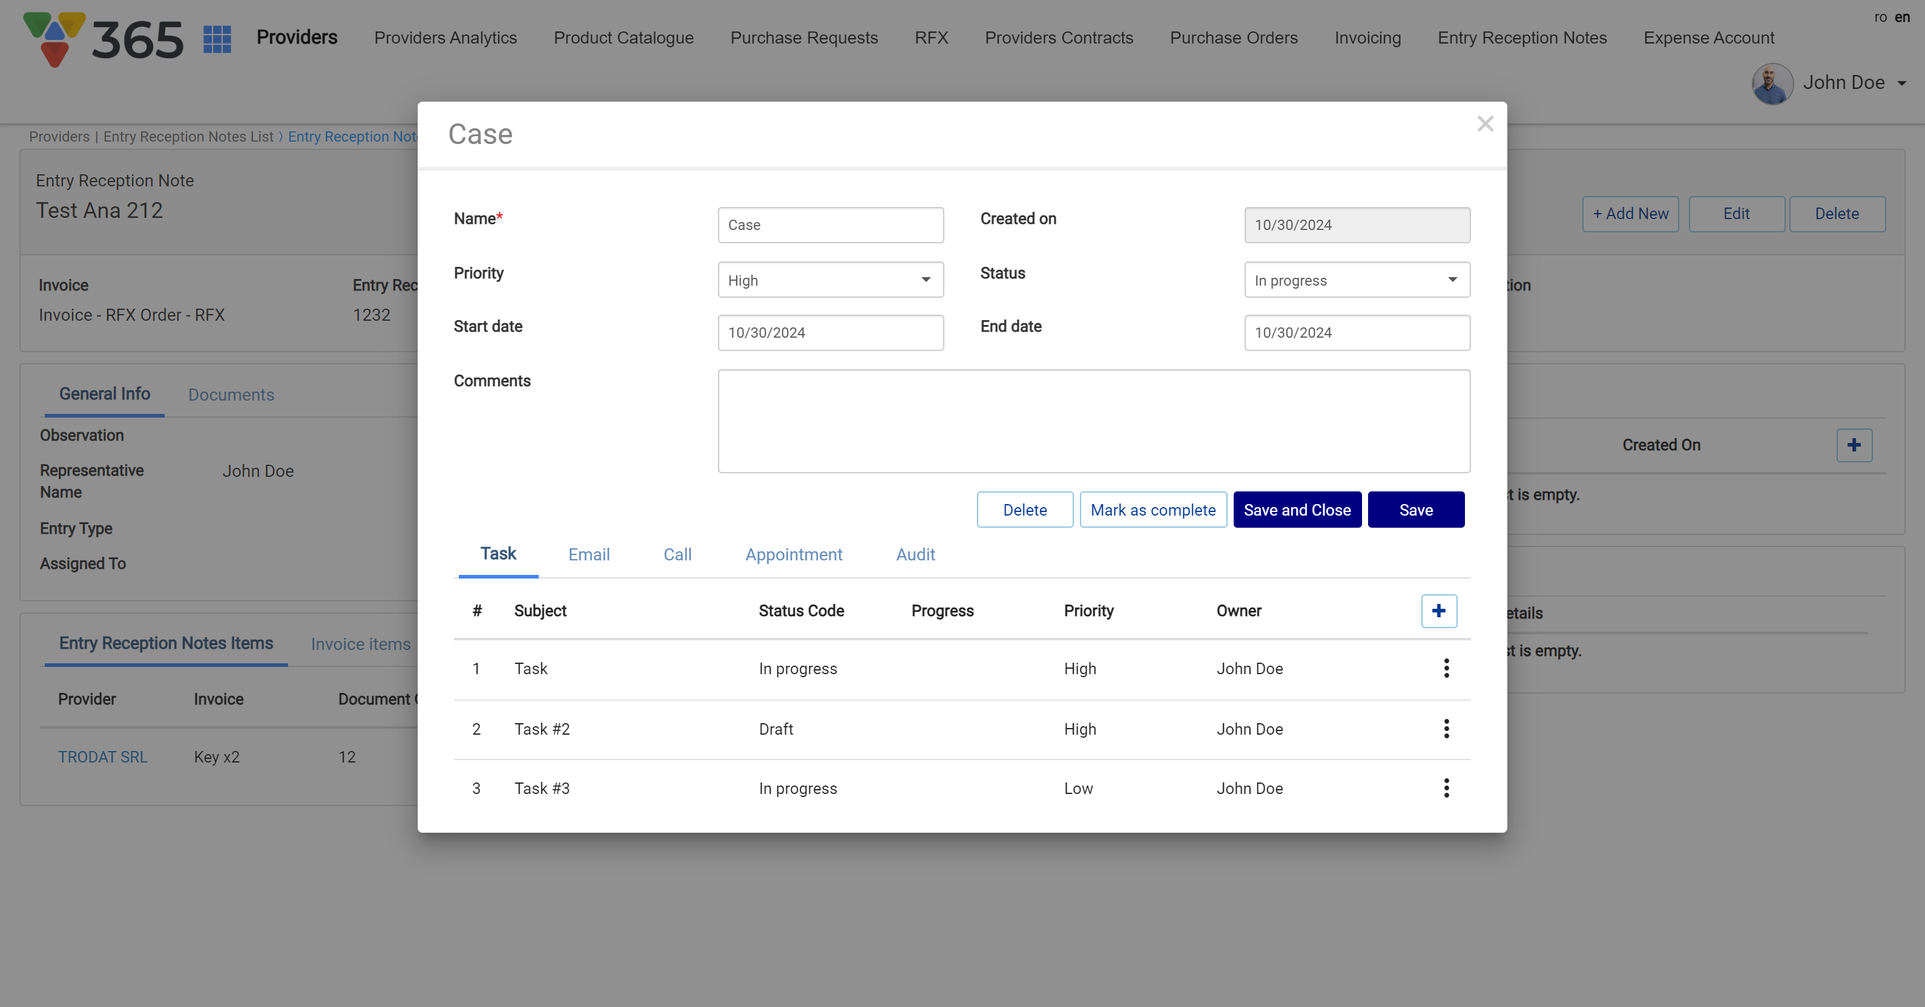The width and height of the screenshot is (1925, 1007).
Task: Open three-dot menu for Task #2
Action: 1446,729
